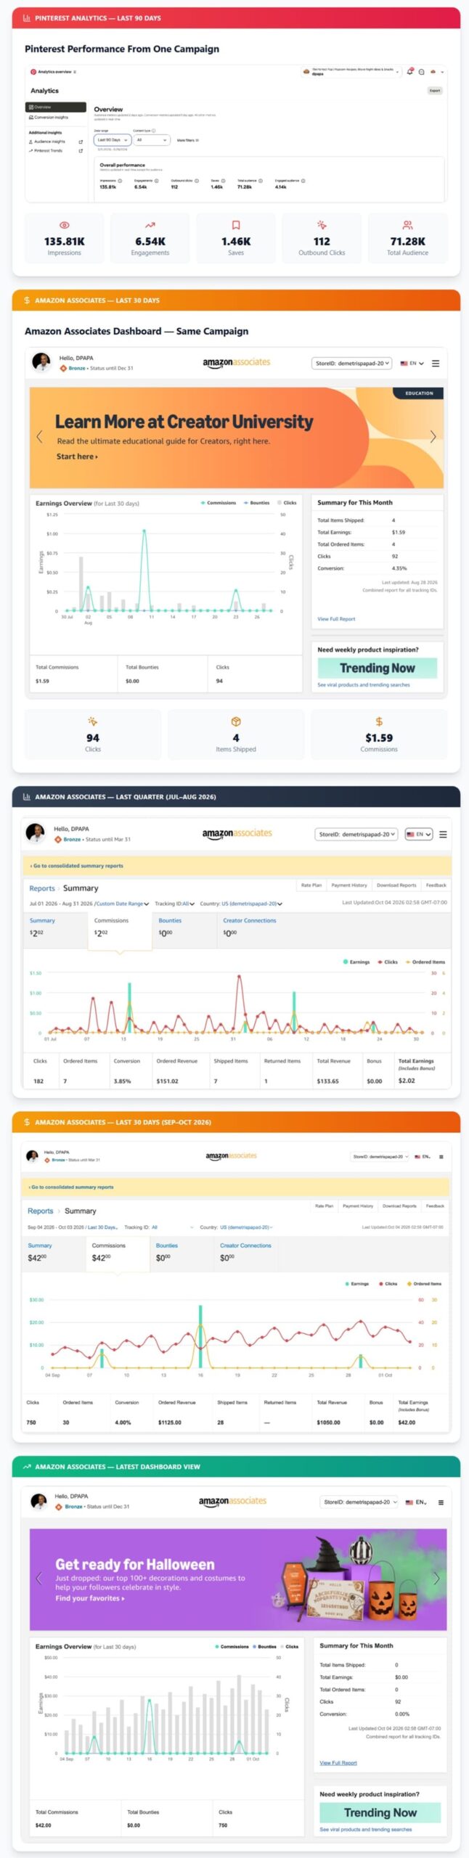
Task: Open the Last 90 Days date range dropdown
Action: (113, 140)
